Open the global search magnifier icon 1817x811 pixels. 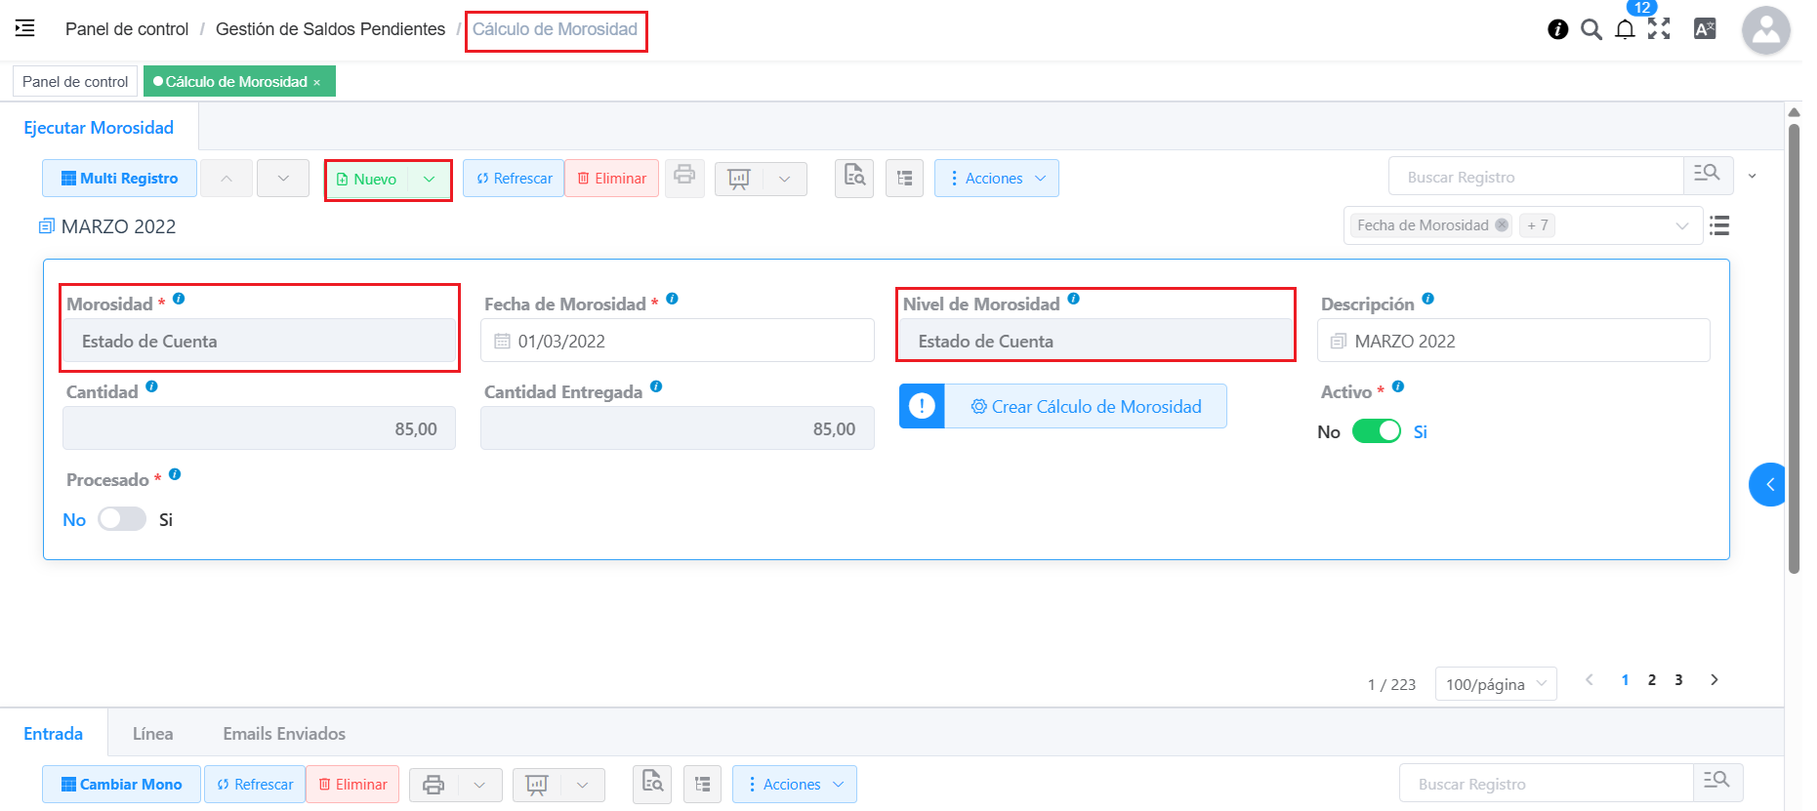(1591, 29)
